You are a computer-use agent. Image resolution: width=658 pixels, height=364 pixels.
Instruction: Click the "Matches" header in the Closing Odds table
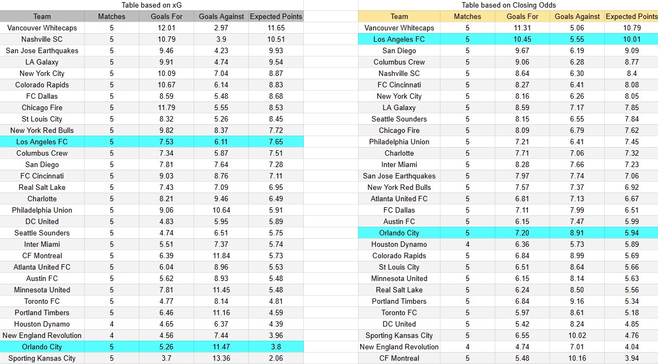click(x=468, y=16)
